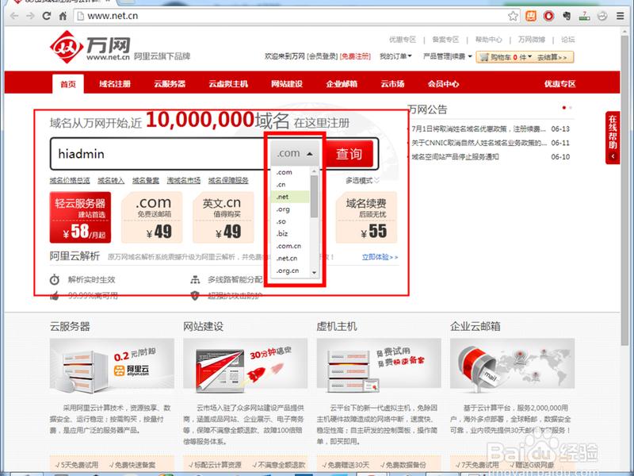The height and width of the screenshot is (476, 634).
Task: Expand the 多选模式 option
Action: tap(362, 181)
